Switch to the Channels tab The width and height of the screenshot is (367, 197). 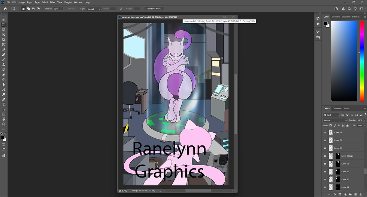[x=337, y=108]
